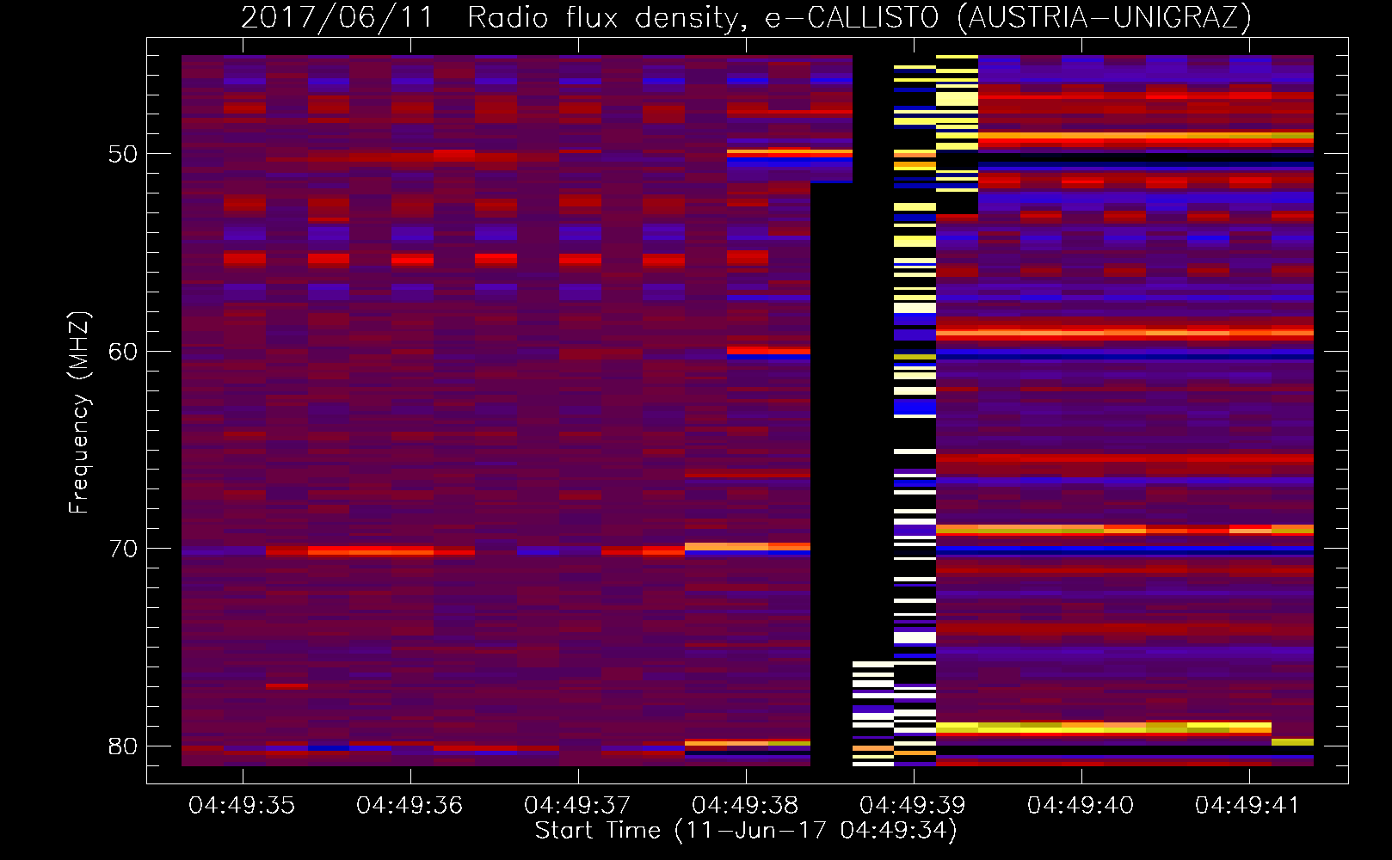The image size is (1392, 860).
Task: Select the 04:49:40 time tick label
Action: (x=1081, y=806)
